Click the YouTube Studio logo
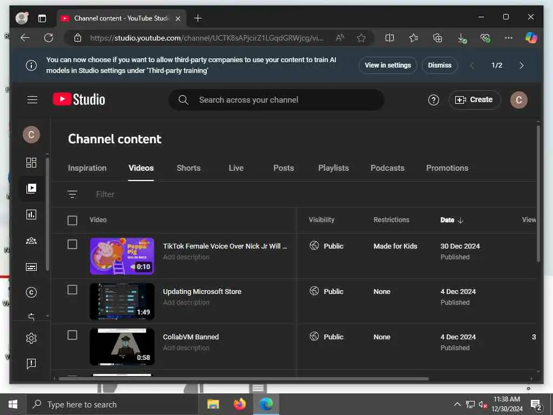553x415 pixels. point(79,99)
